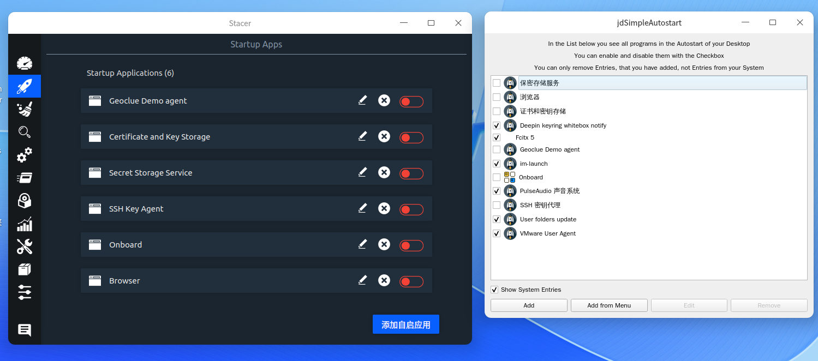This screenshot has height=361, width=818.
Task: Select the PulseAudio 声音系统 list entry
Action: pyautogui.click(x=649, y=191)
